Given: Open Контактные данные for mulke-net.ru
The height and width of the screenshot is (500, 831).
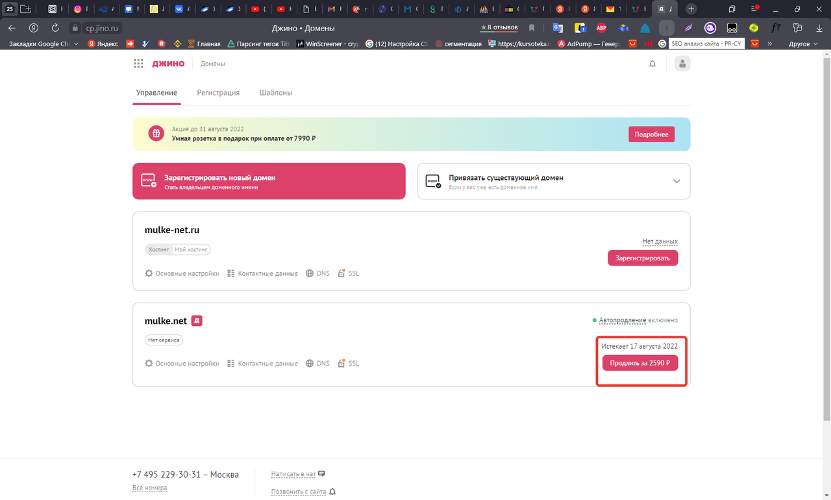Looking at the screenshot, I should click(262, 273).
